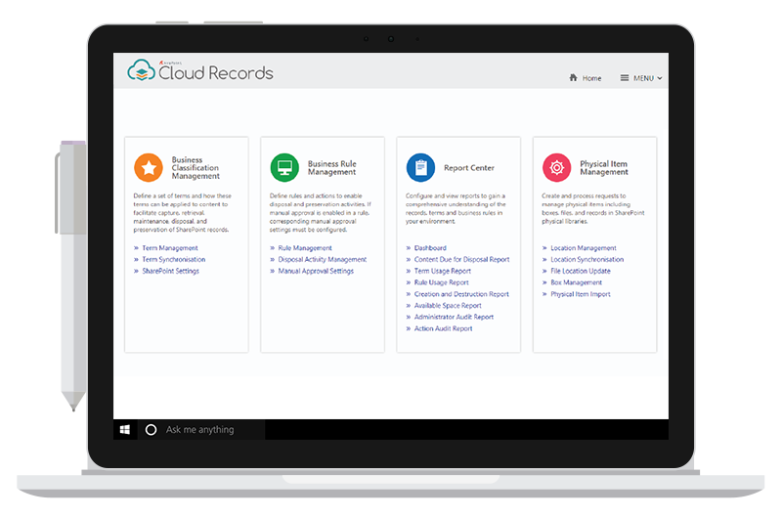The height and width of the screenshot is (517, 782).
Task: Click the Business Classification Management heading
Action: [195, 167]
